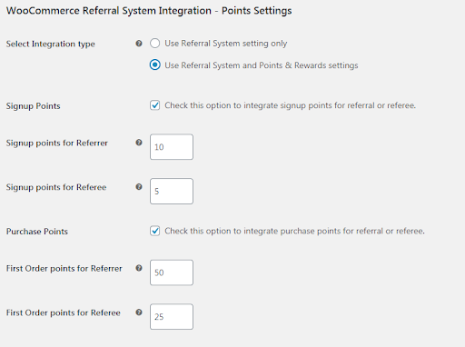
Task: Focus the First Order points for Referrer field
Action: point(172,273)
